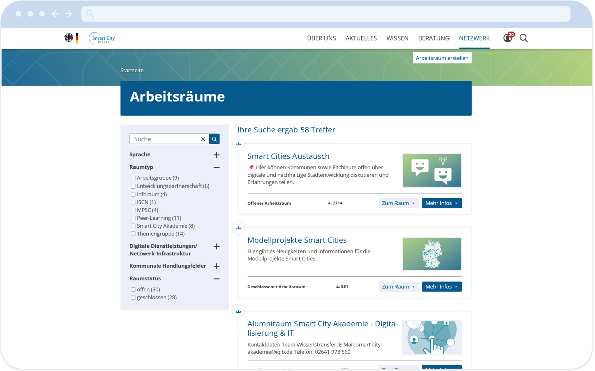The height and width of the screenshot is (371, 595).
Task: Click Zum Raum for Modellprojekte Smart Cities
Action: (x=398, y=287)
